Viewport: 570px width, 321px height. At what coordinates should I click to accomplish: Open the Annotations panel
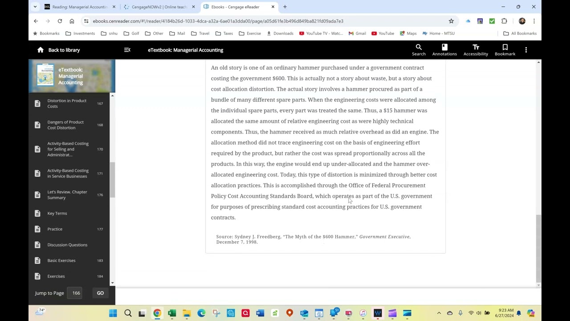[x=444, y=50]
